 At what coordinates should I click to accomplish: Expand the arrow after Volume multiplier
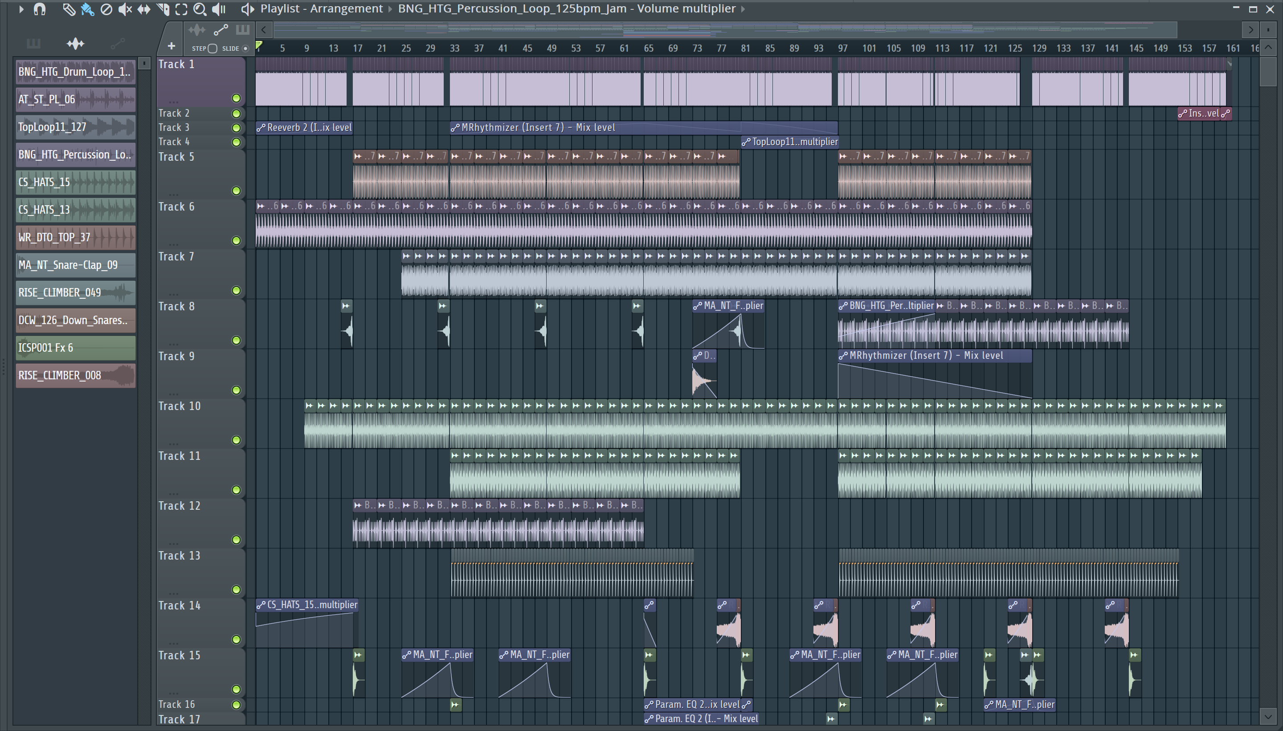point(743,9)
